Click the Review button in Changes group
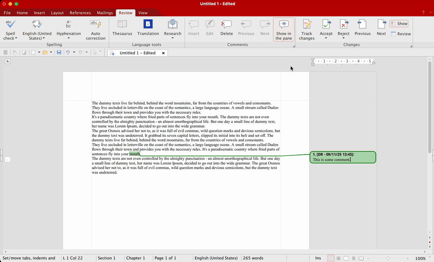 point(400,34)
